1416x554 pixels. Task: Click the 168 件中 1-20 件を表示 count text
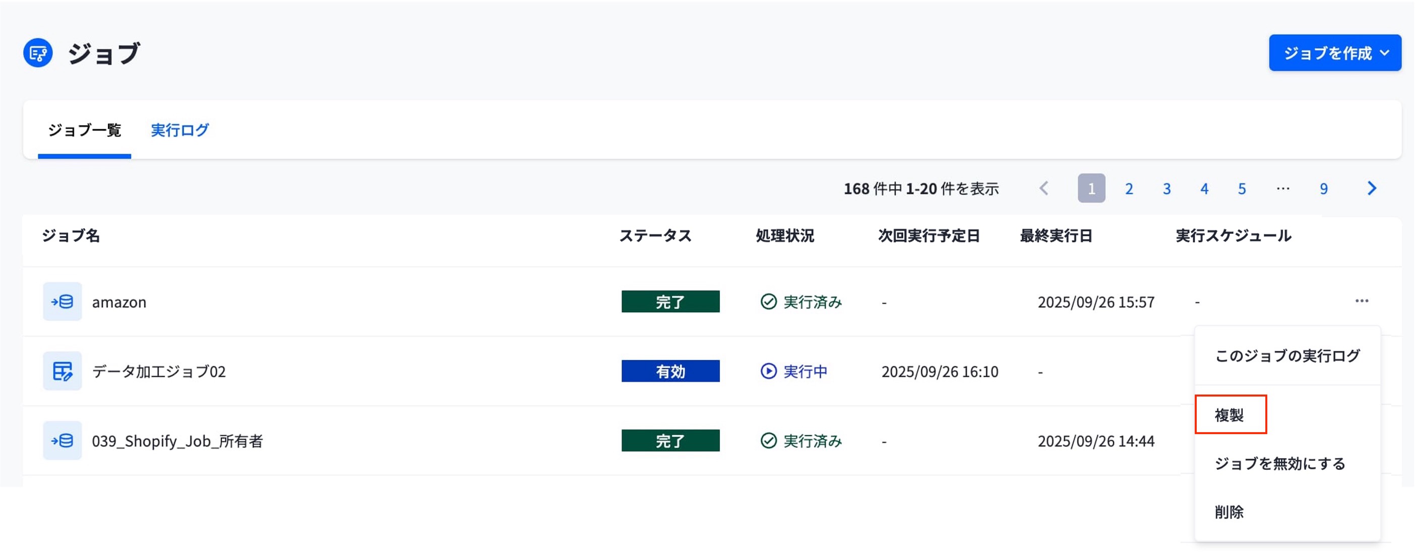click(x=921, y=189)
